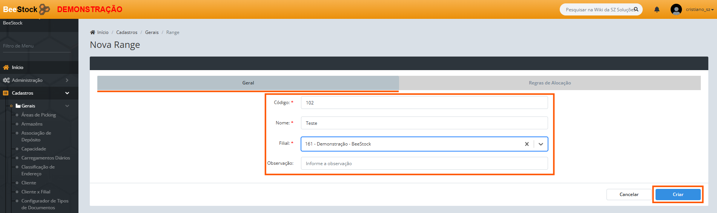Collapse the Gerais folder in sidebar

pos(67,106)
